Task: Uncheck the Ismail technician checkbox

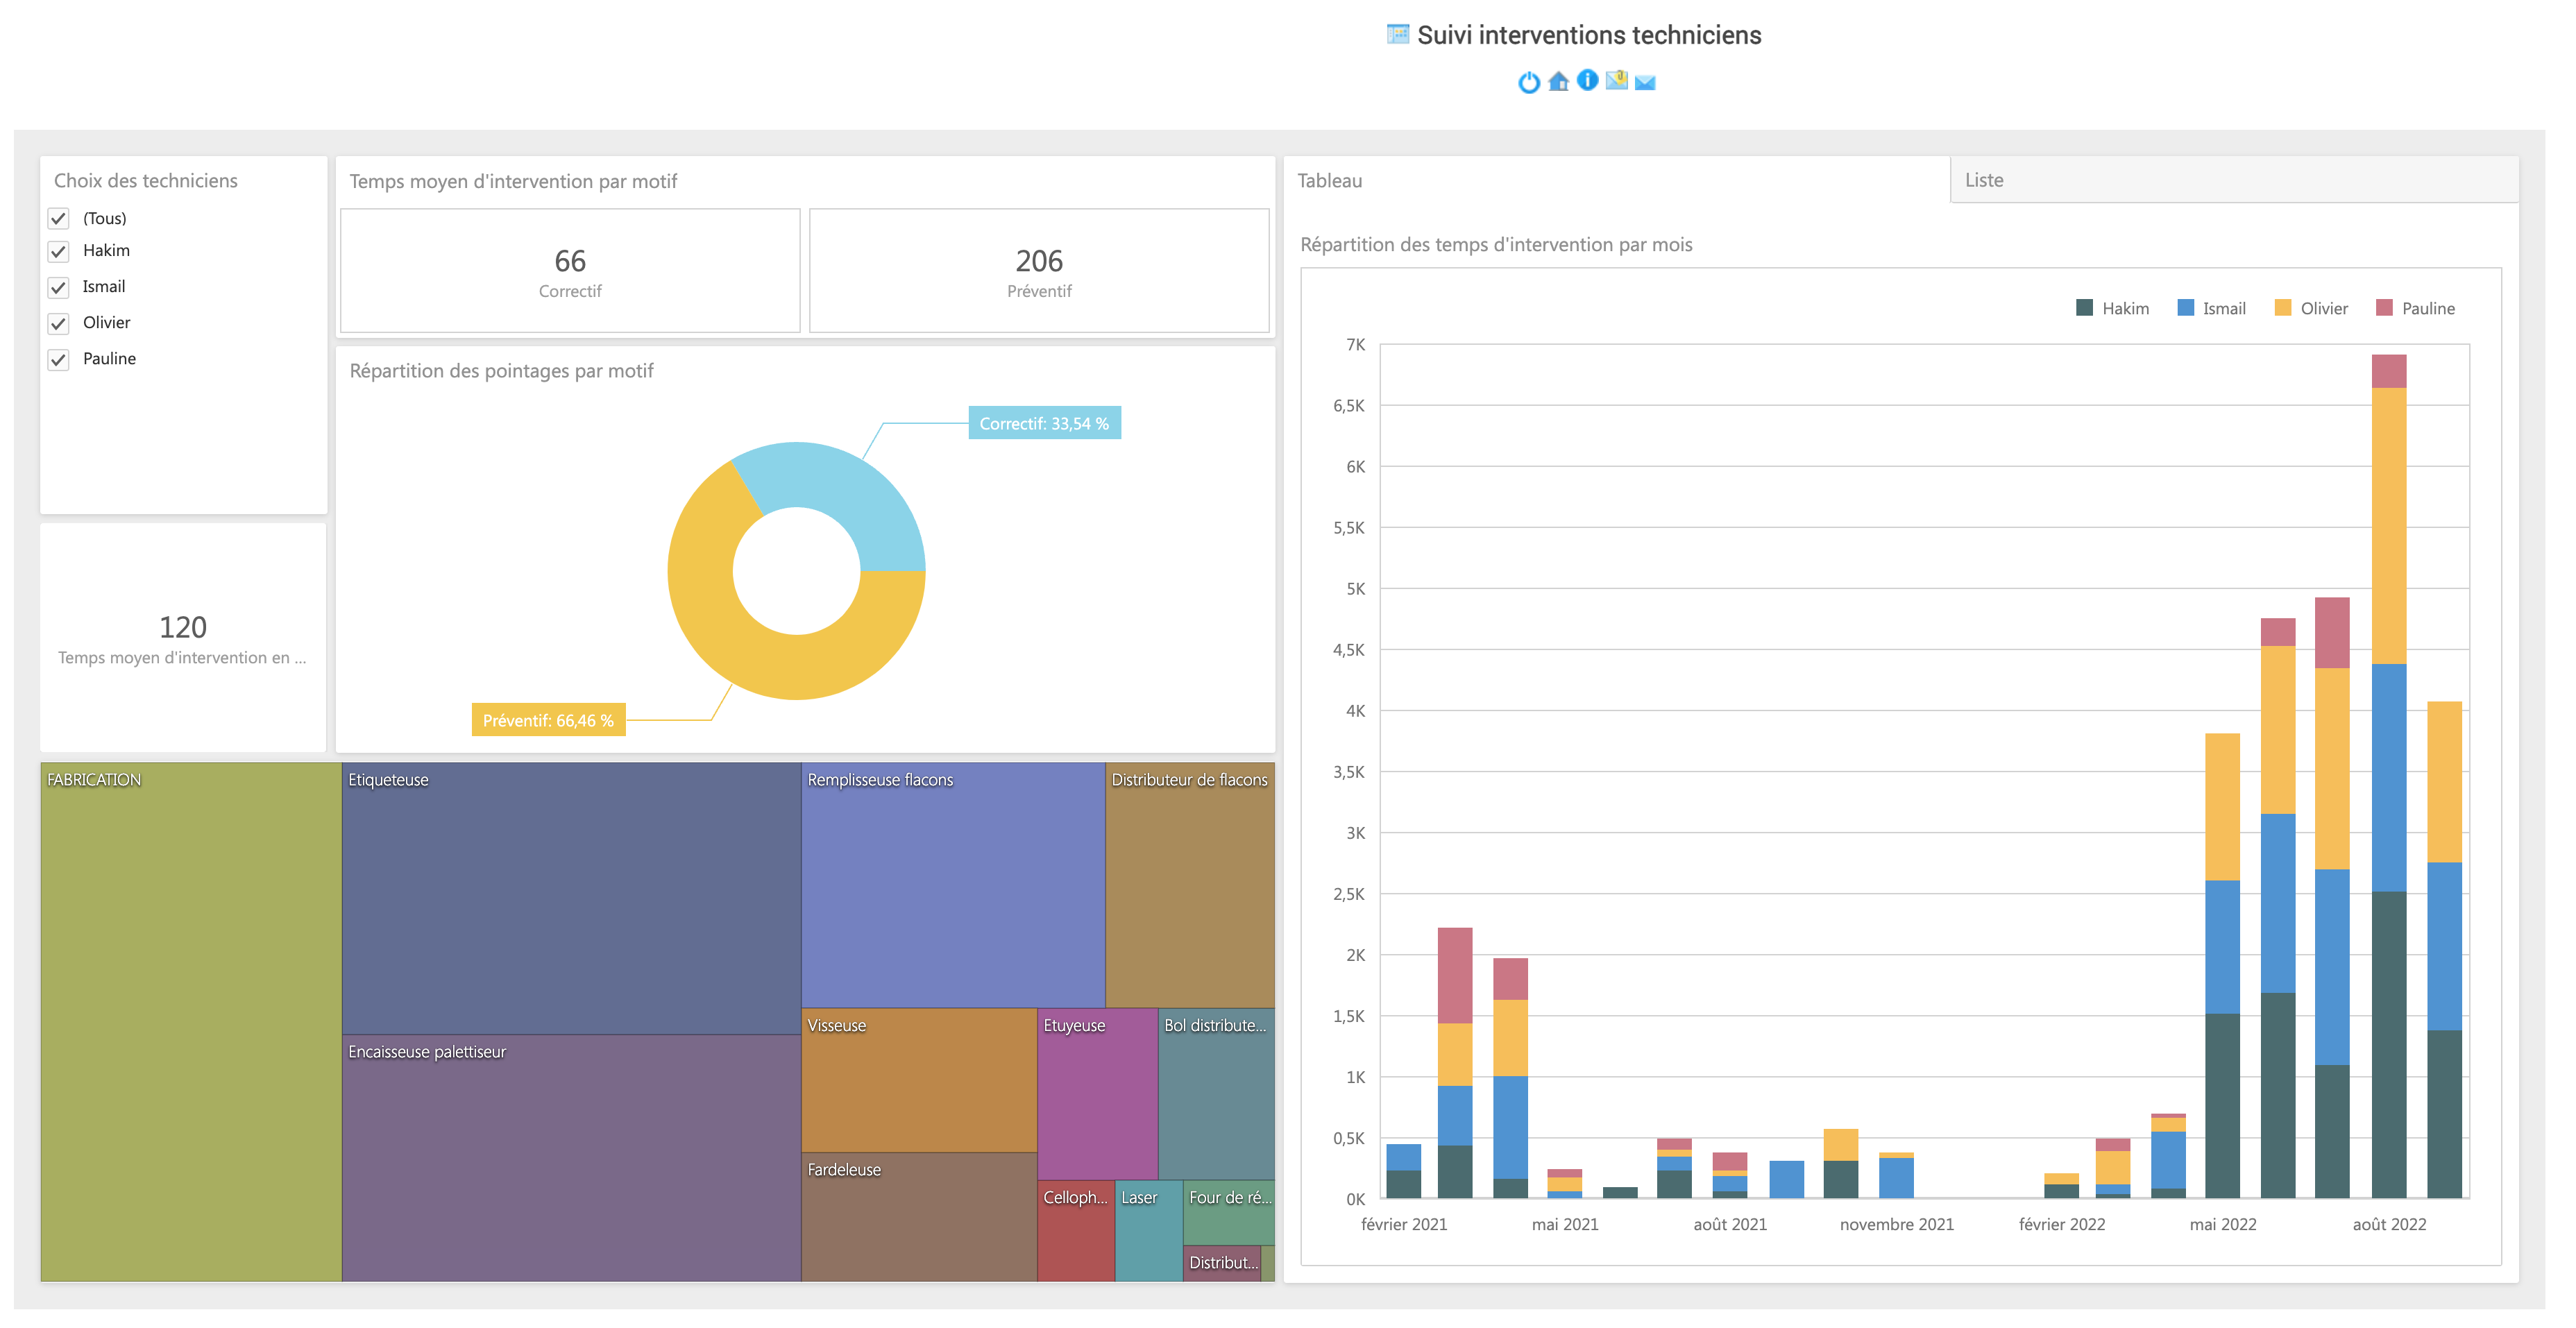Action: (x=59, y=287)
